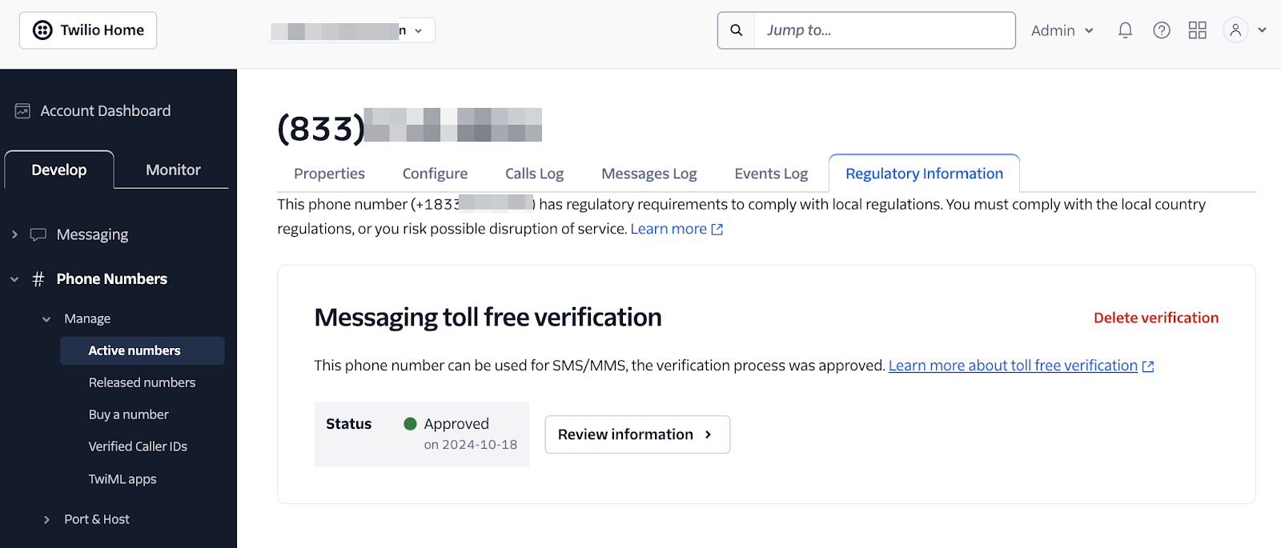Click the Account Dashboard icon
1281x548 pixels.
(22, 111)
